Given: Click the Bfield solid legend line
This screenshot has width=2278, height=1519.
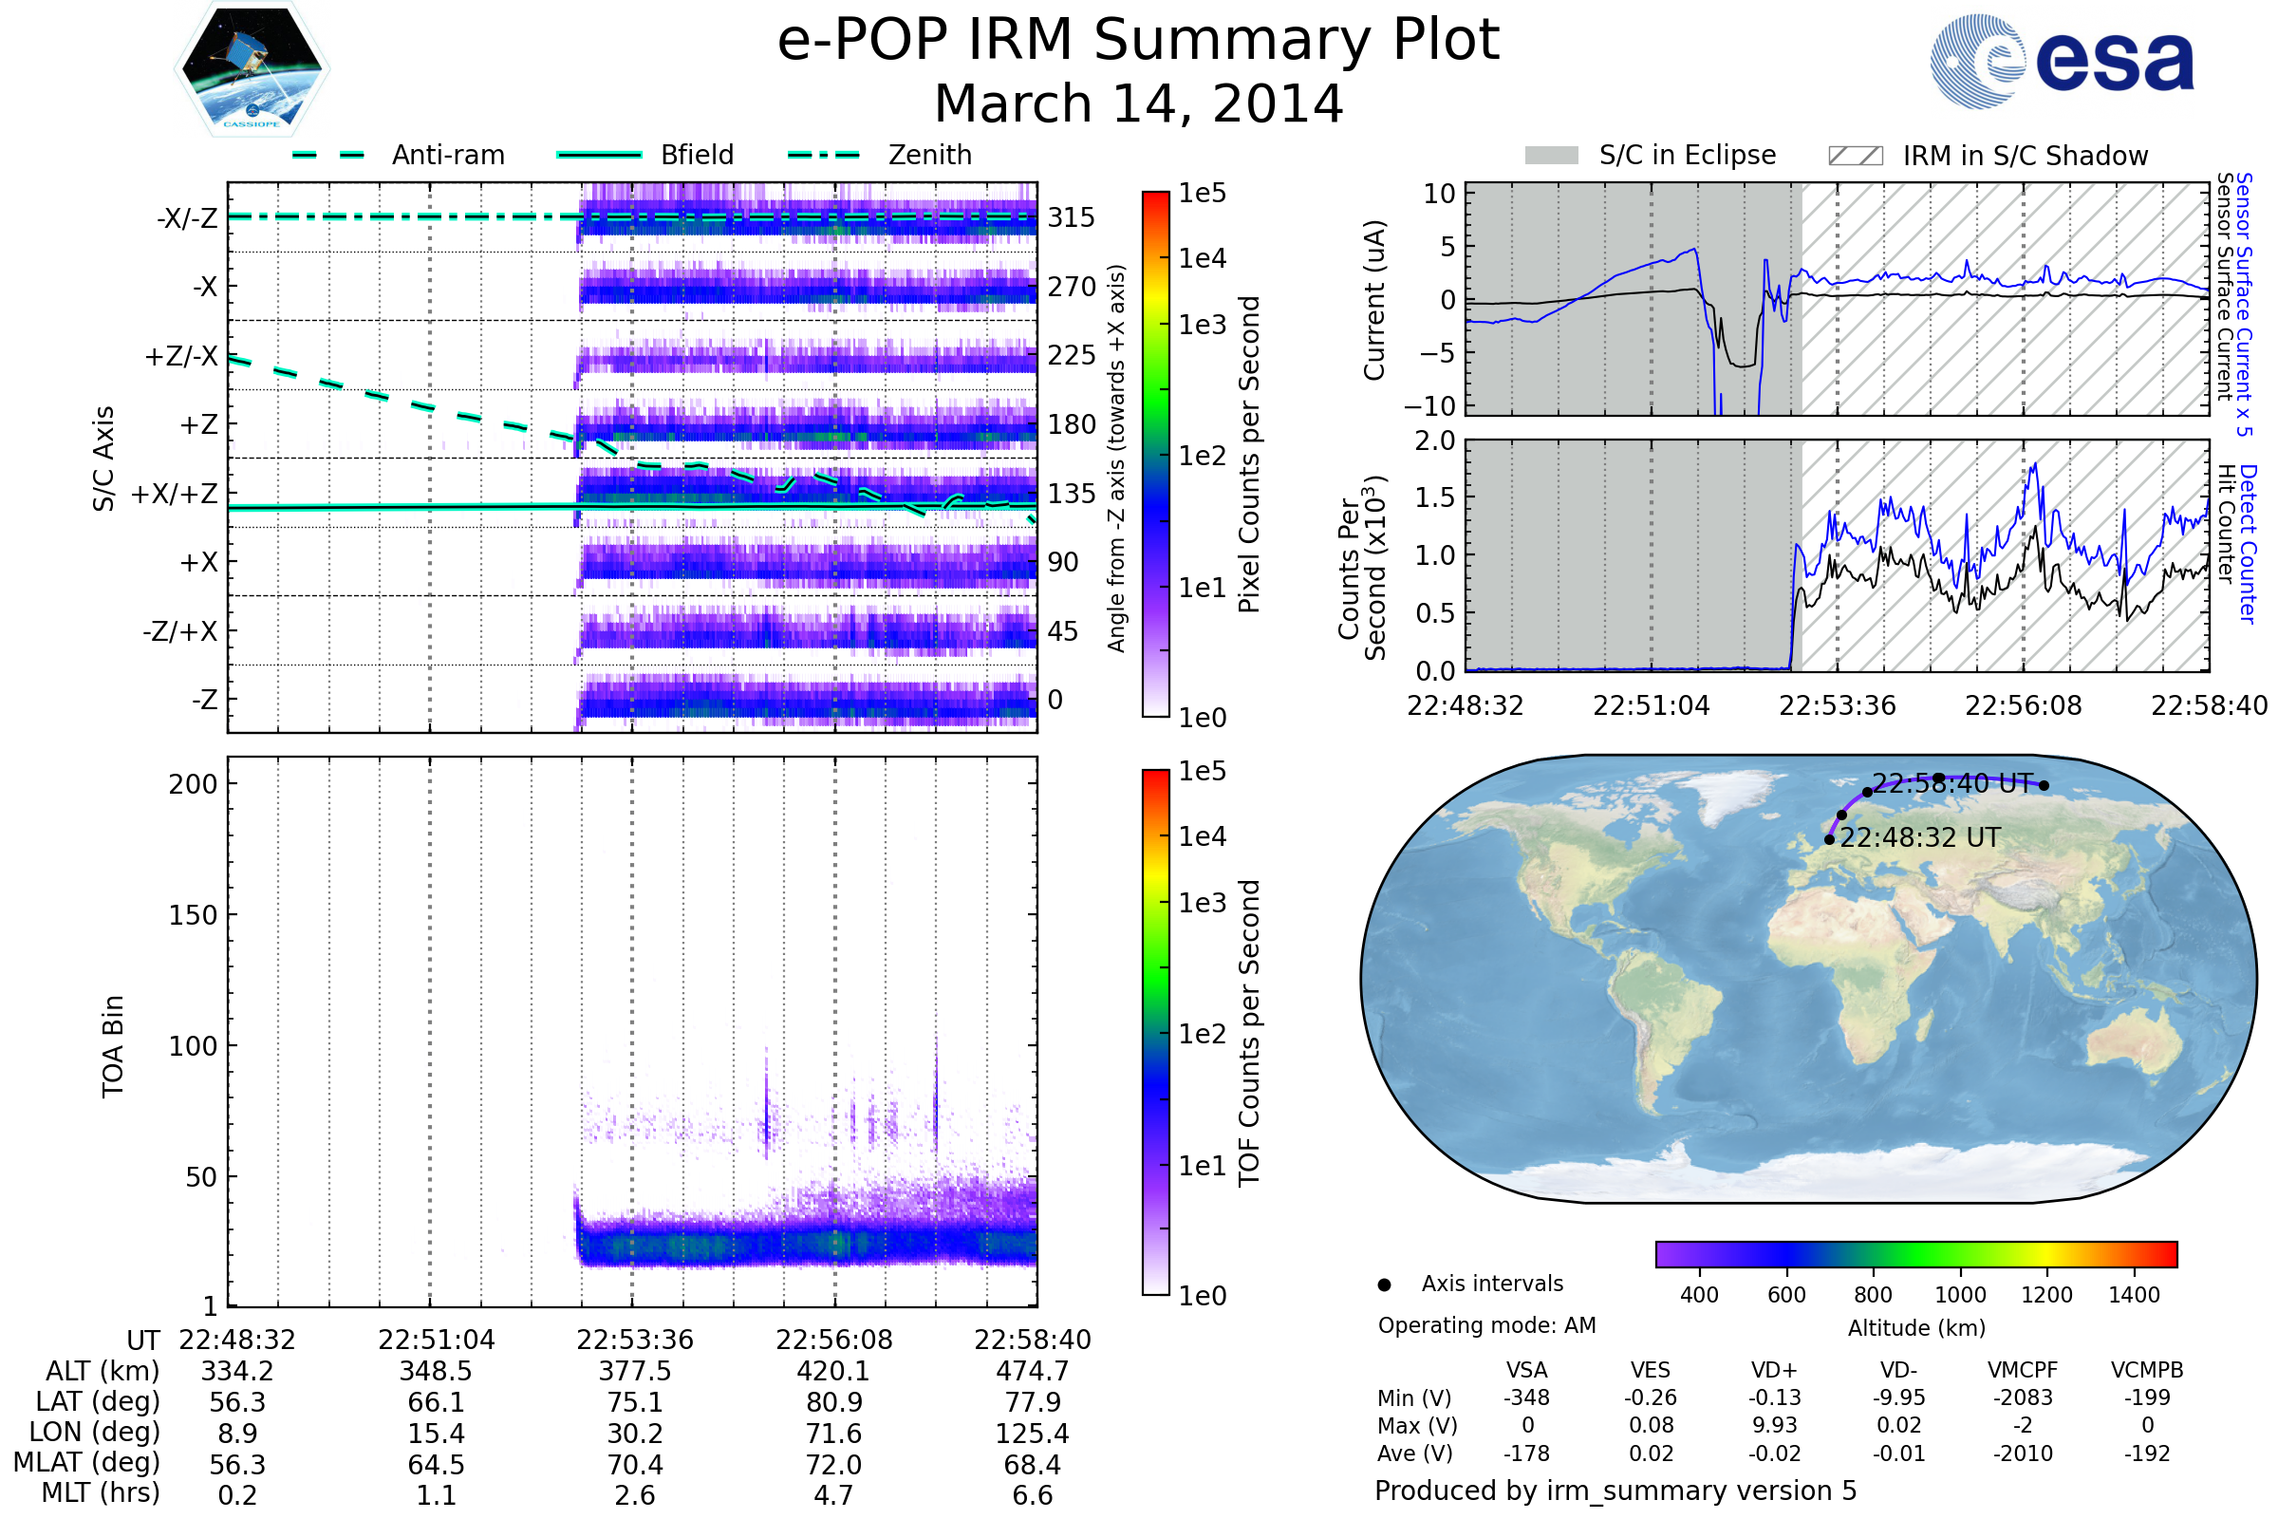Looking at the screenshot, I should [x=599, y=155].
